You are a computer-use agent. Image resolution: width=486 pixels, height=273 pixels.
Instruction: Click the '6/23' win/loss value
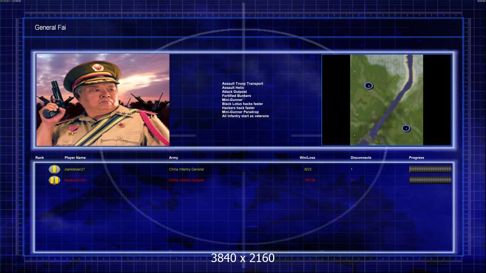(308, 169)
